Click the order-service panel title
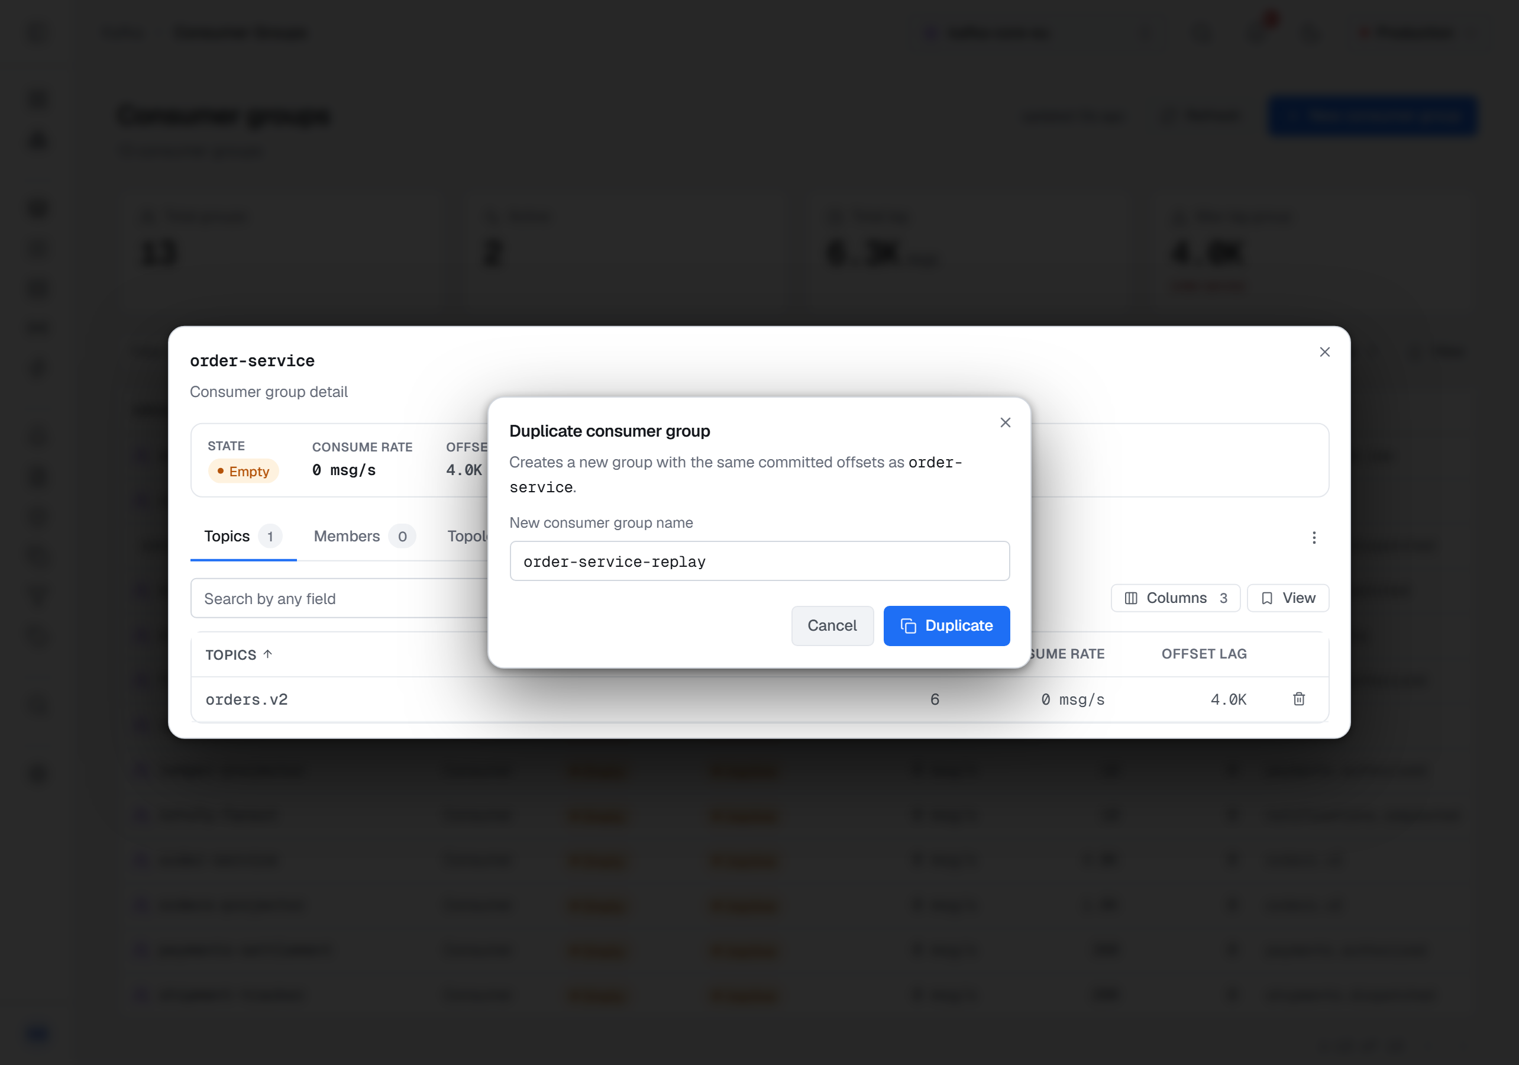1519x1065 pixels. [x=252, y=361]
